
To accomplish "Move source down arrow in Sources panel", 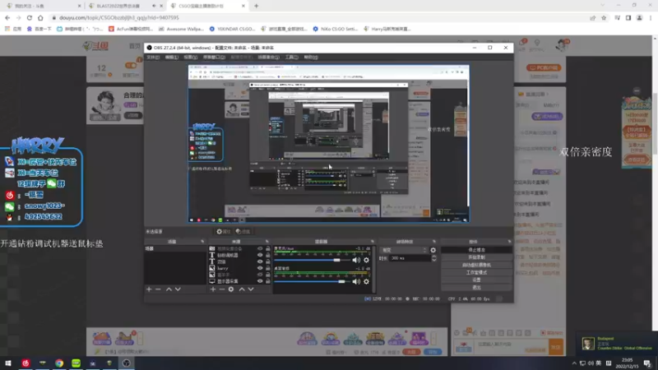I will point(251,289).
